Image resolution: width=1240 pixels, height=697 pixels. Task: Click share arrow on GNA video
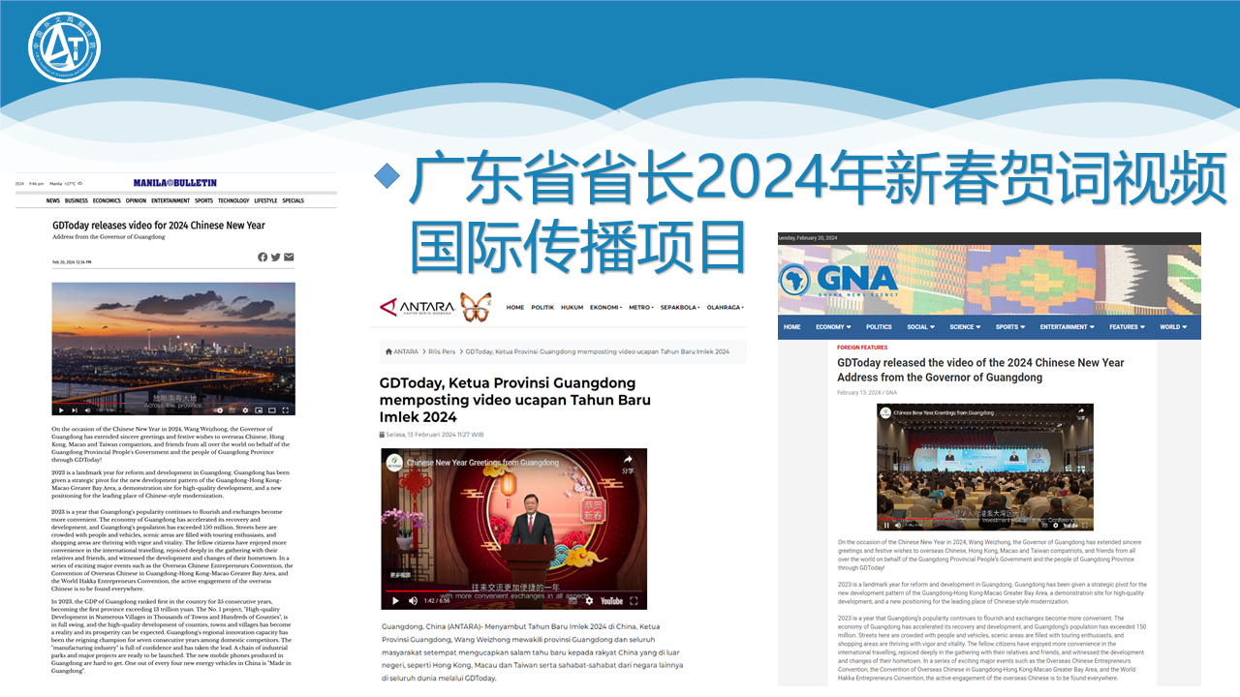[x=1081, y=411]
